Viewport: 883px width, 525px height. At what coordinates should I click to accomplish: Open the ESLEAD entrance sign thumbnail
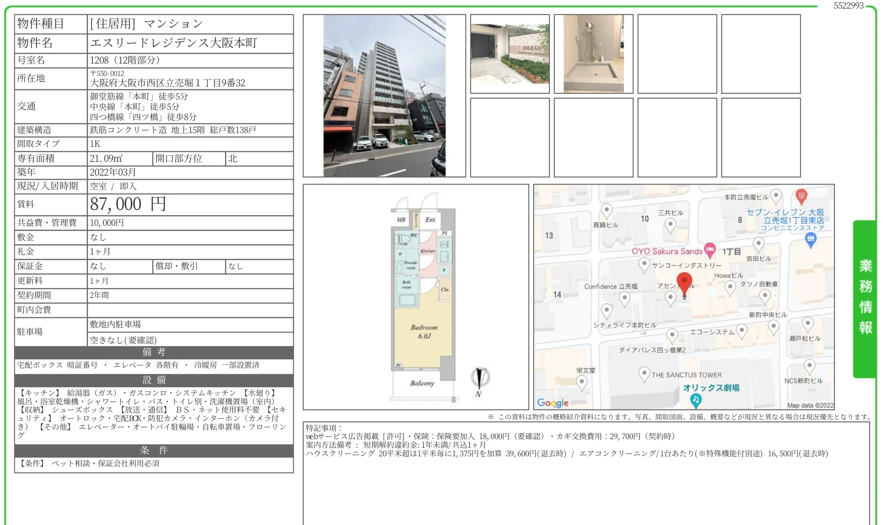coord(510,54)
